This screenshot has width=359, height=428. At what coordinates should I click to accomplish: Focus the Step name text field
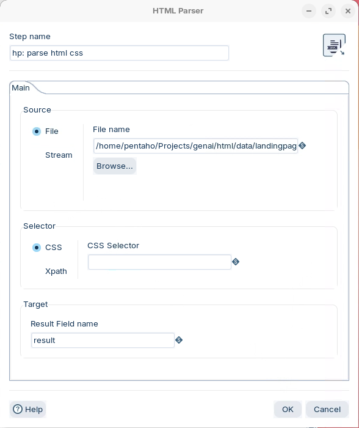[x=119, y=53]
